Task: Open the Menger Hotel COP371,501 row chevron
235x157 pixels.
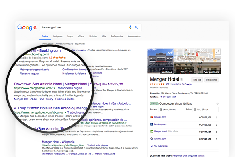Action: [x=216, y=132]
